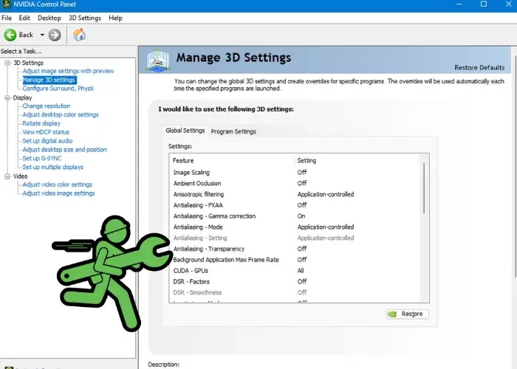Click Anisotropic filtering Application-controlled value

326,194
